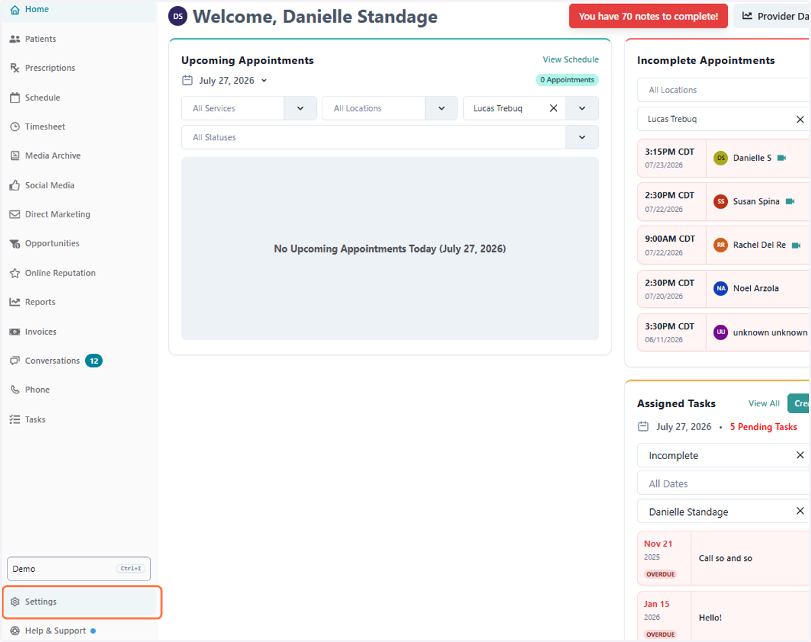Click the Timesheet clock icon
The width and height of the screenshot is (811, 642).
pyautogui.click(x=15, y=127)
